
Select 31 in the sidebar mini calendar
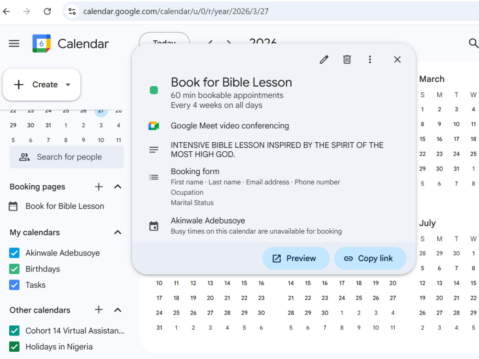tap(48, 125)
